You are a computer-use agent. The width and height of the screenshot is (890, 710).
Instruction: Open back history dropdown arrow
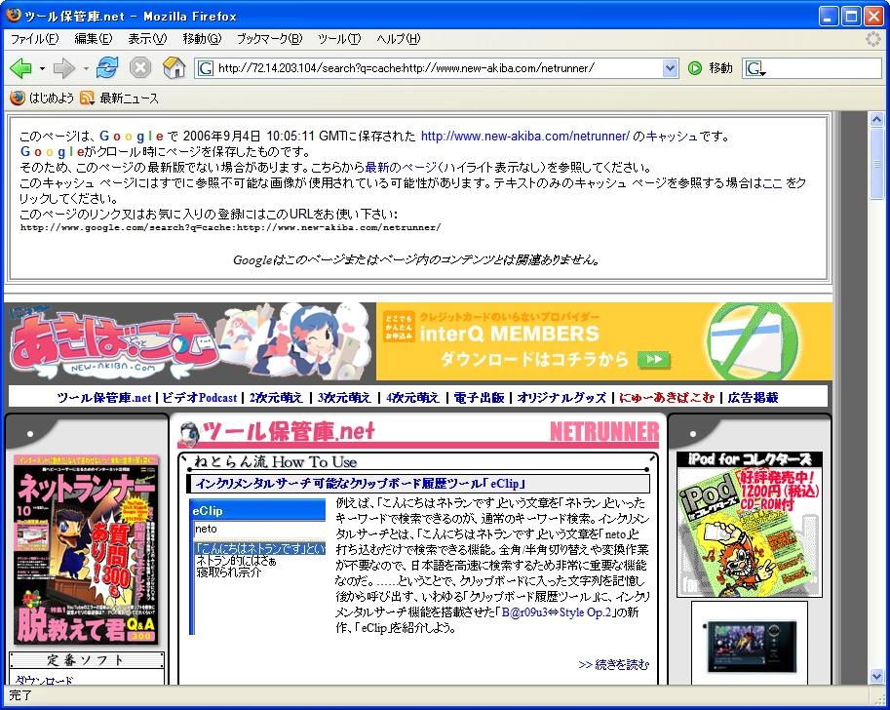42,68
